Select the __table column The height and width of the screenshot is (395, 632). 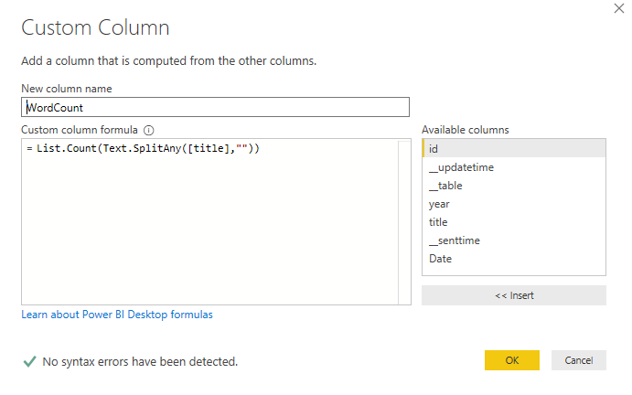pyautogui.click(x=514, y=186)
